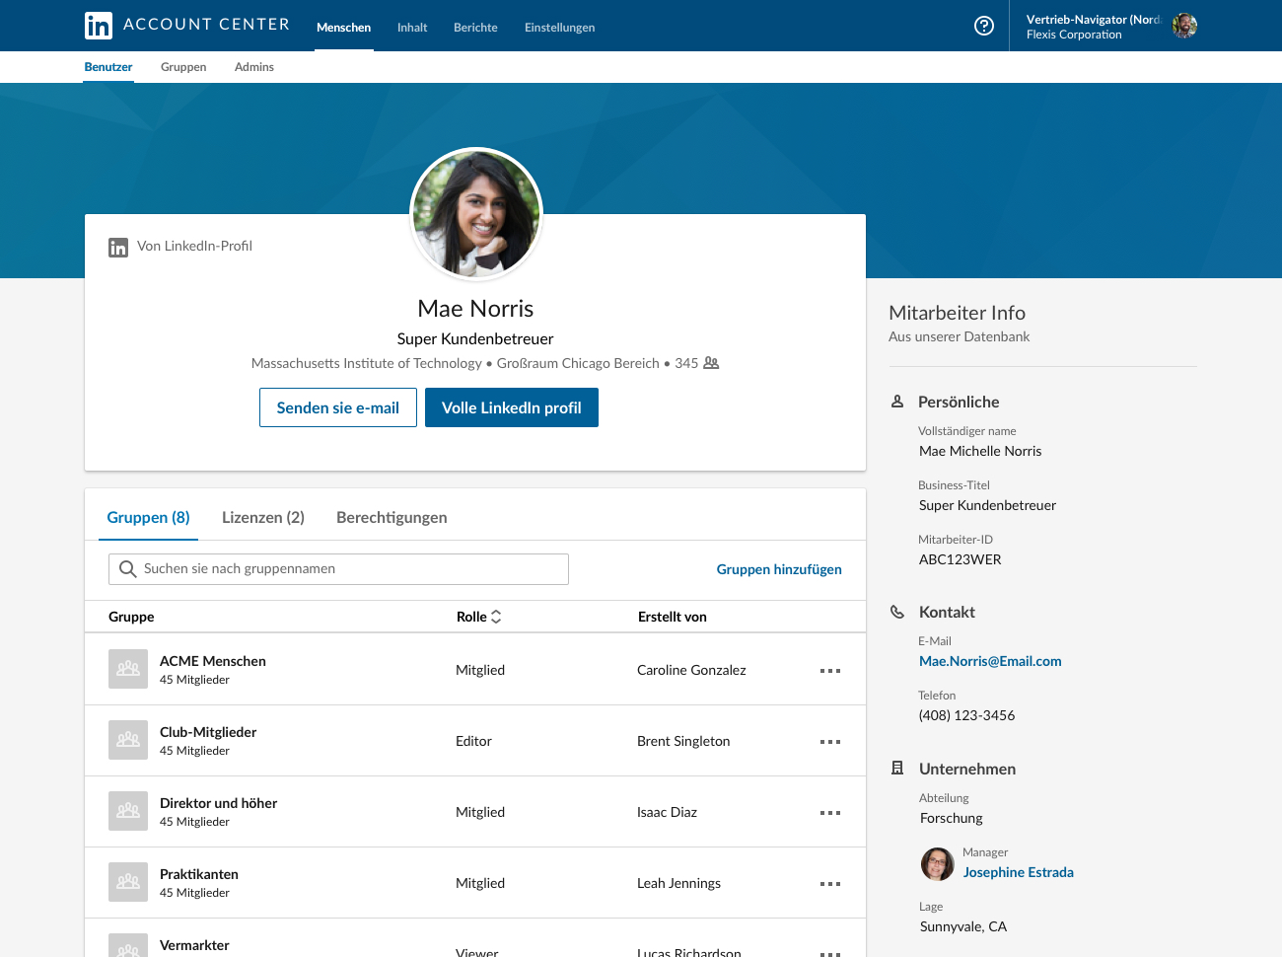This screenshot has width=1282, height=957.
Task: Sort the table by Rolle
Action: tap(479, 617)
